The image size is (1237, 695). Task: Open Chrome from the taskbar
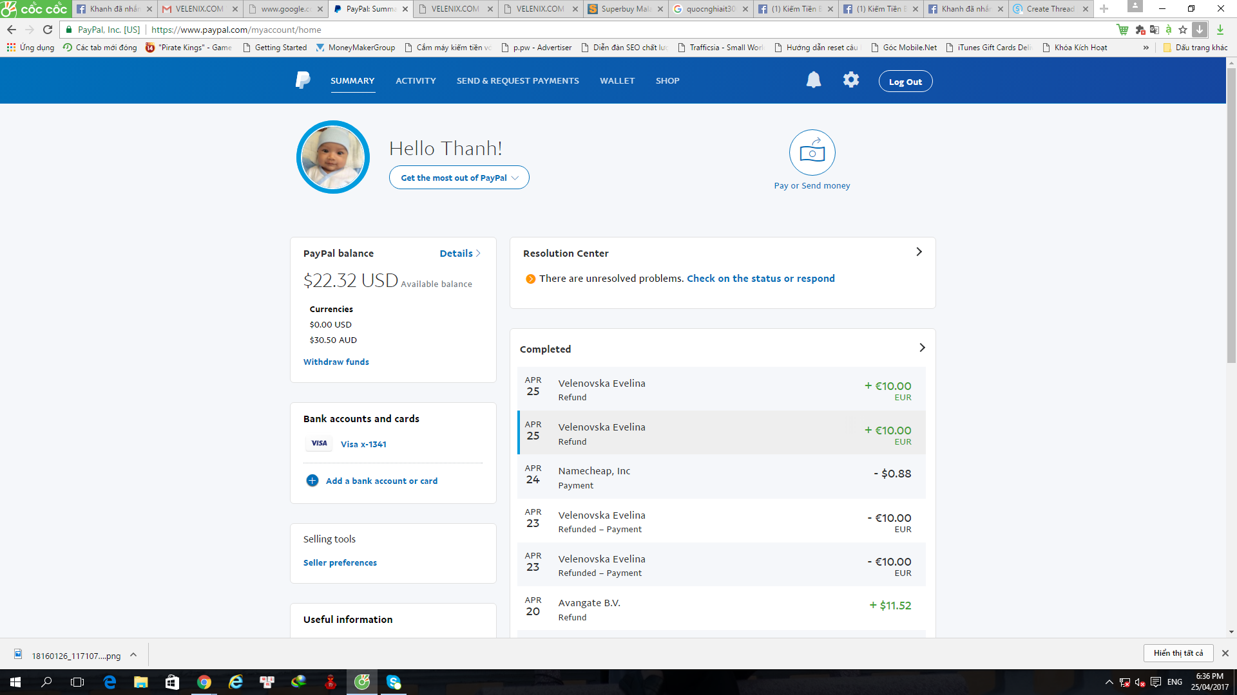204,682
